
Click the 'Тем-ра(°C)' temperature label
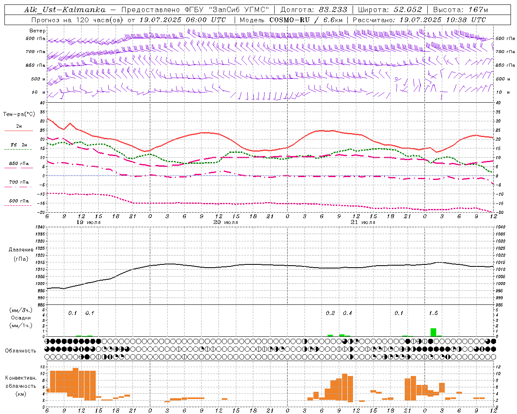pyautogui.click(x=19, y=114)
